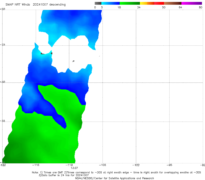Click the colorbar label '50'
Viewport: 205px width, 180px height.
click(164, 7)
